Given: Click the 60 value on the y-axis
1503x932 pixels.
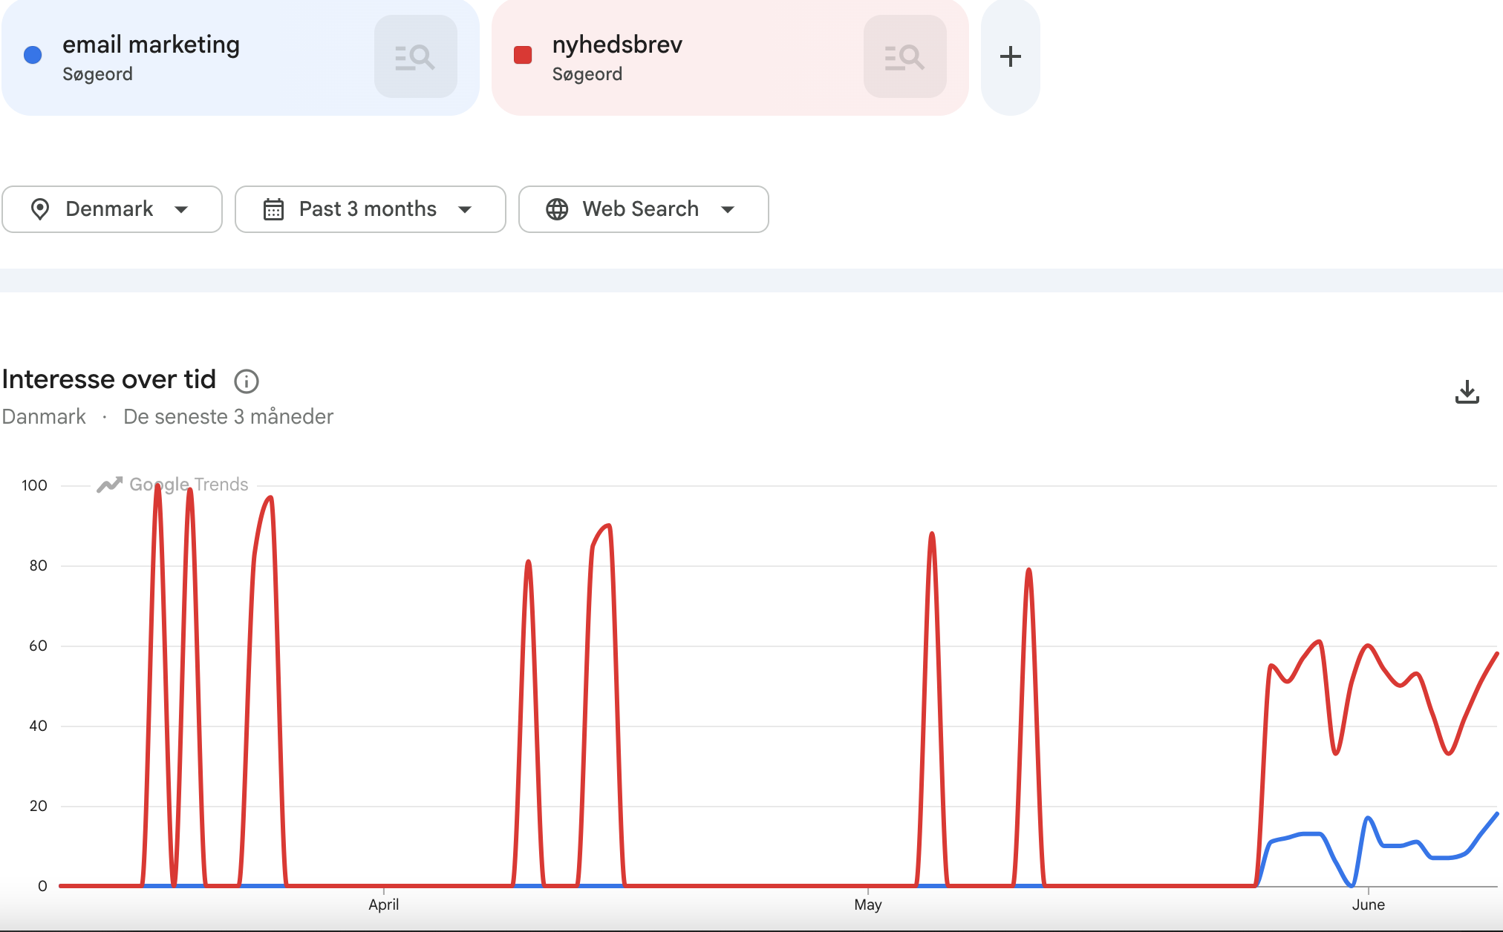Looking at the screenshot, I should (x=38, y=646).
